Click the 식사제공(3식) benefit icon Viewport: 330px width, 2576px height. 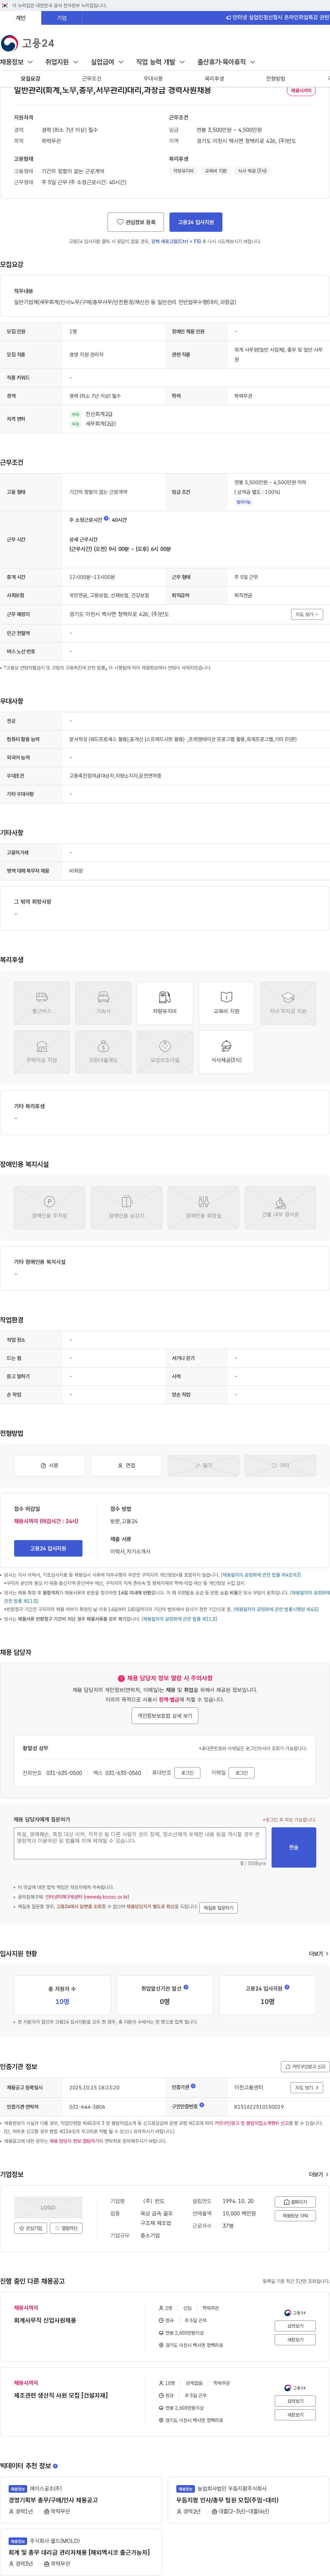[226, 1052]
